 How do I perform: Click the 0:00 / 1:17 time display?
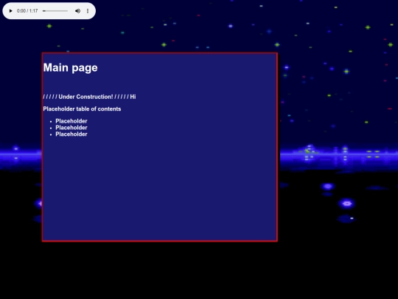point(27,11)
